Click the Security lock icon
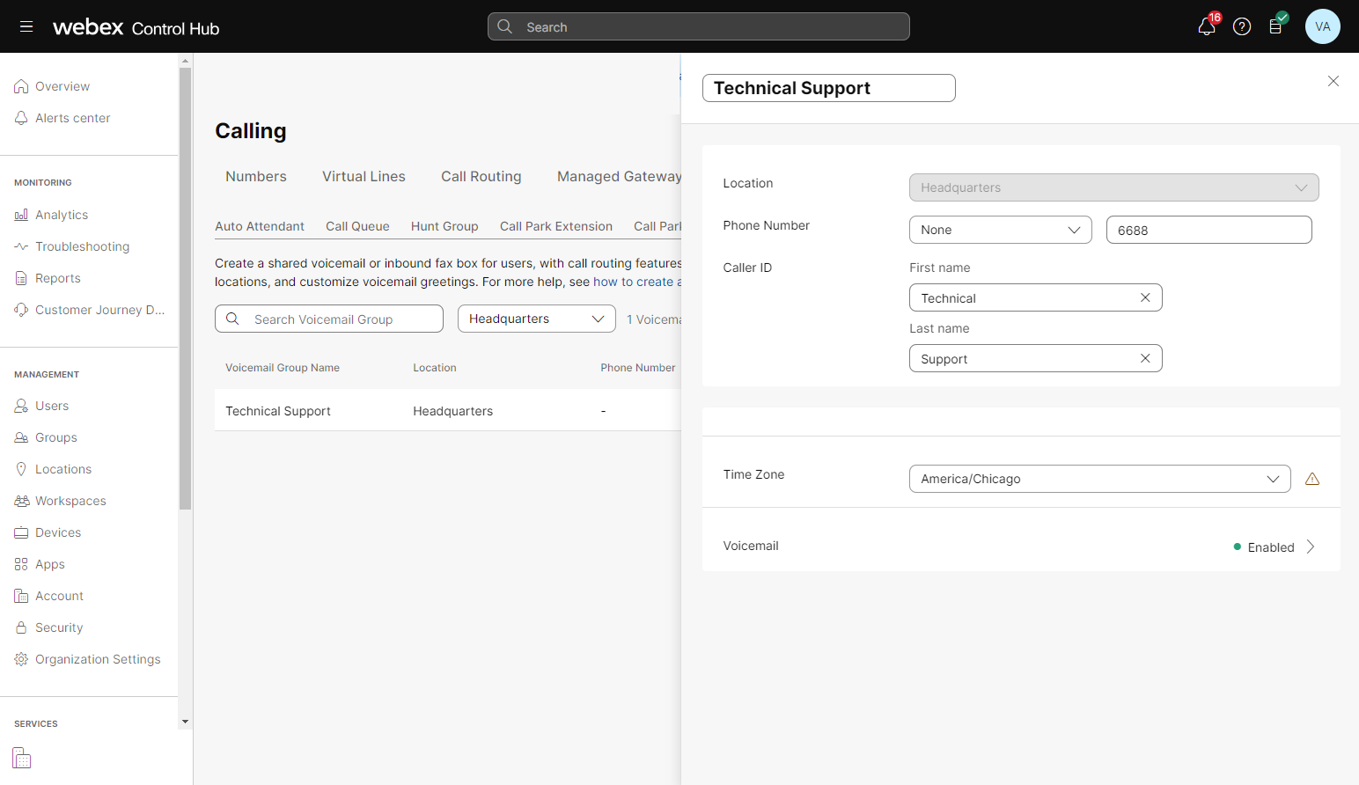 [x=21, y=627]
